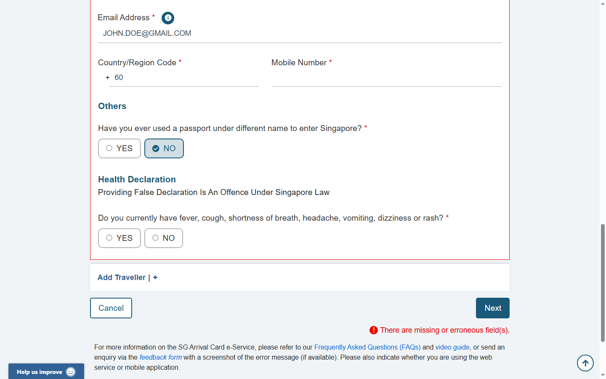606x379 pixels.
Task: Click the red error exclamation icon
Action: point(373,330)
